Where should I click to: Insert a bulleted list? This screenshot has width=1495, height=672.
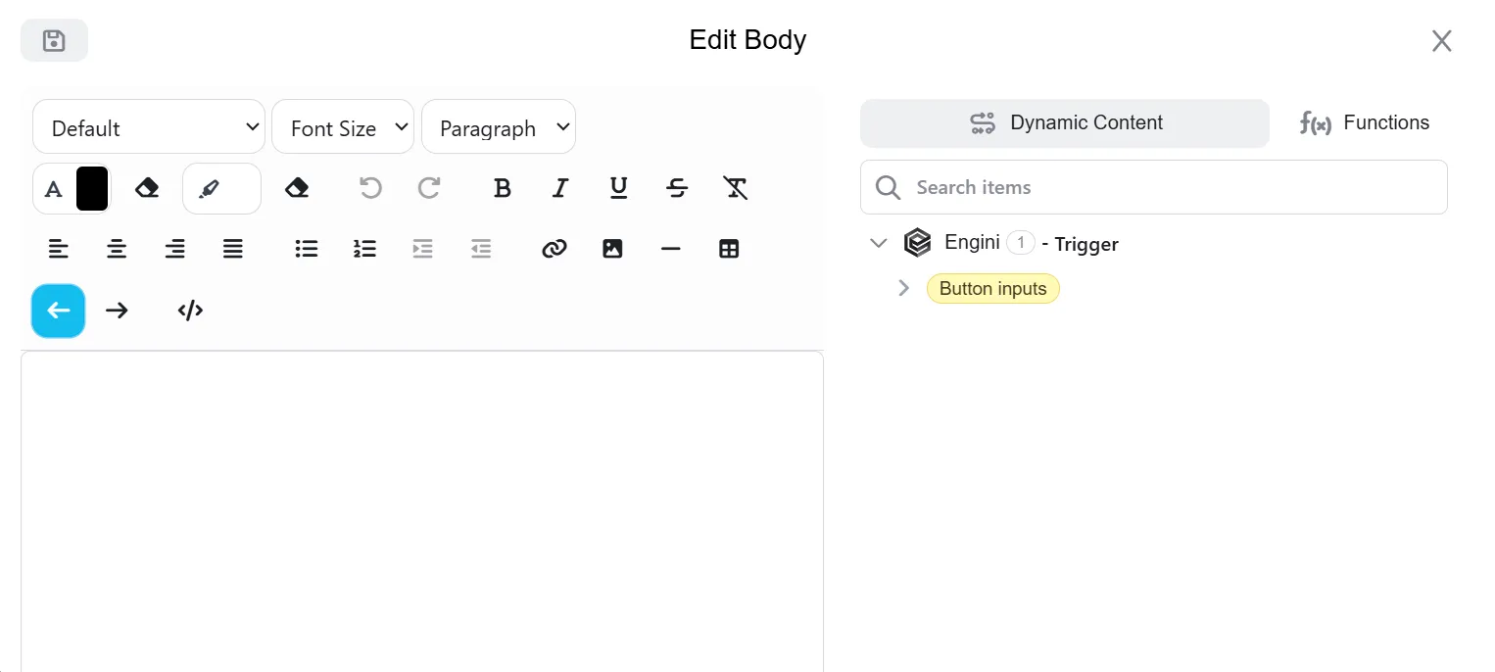(x=307, y=250)
